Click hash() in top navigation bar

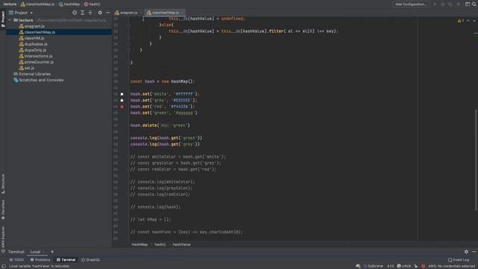[92, 4]
